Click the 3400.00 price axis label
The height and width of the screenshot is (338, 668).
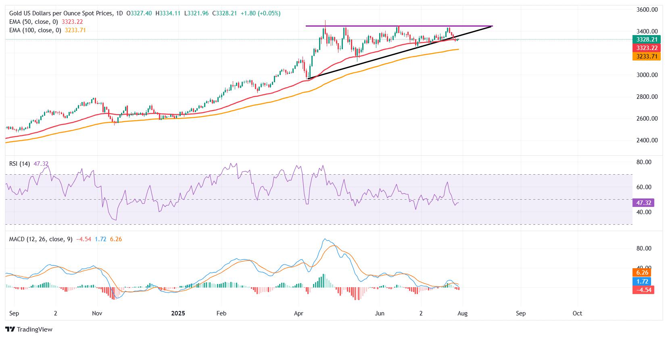(x=647, y=31)
